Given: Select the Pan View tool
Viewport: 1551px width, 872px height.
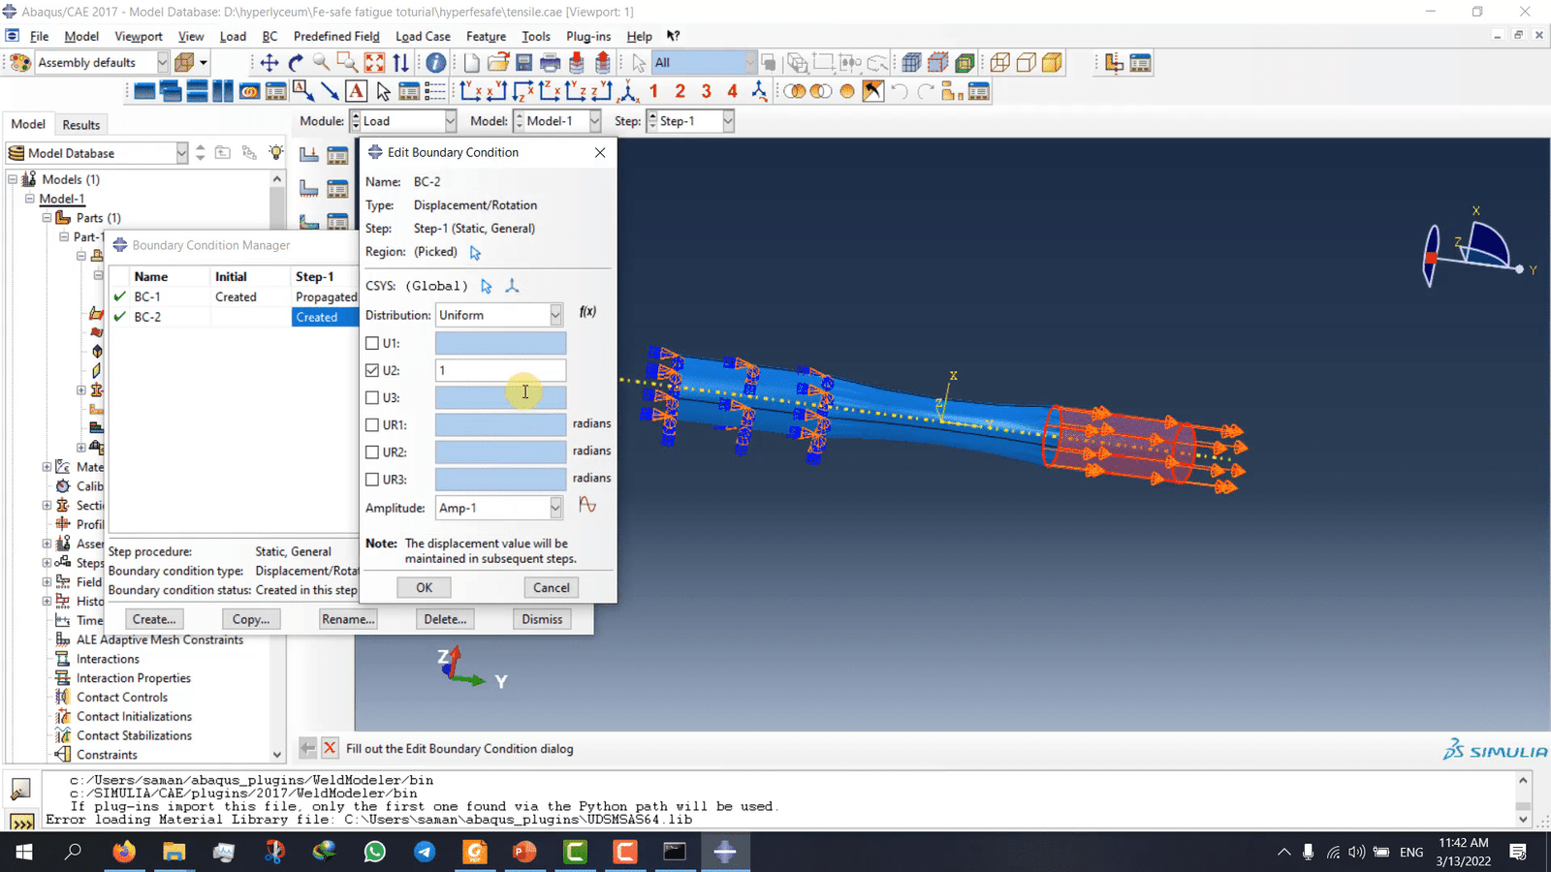Looking at the screenshot, I should [x=269, y=63].
